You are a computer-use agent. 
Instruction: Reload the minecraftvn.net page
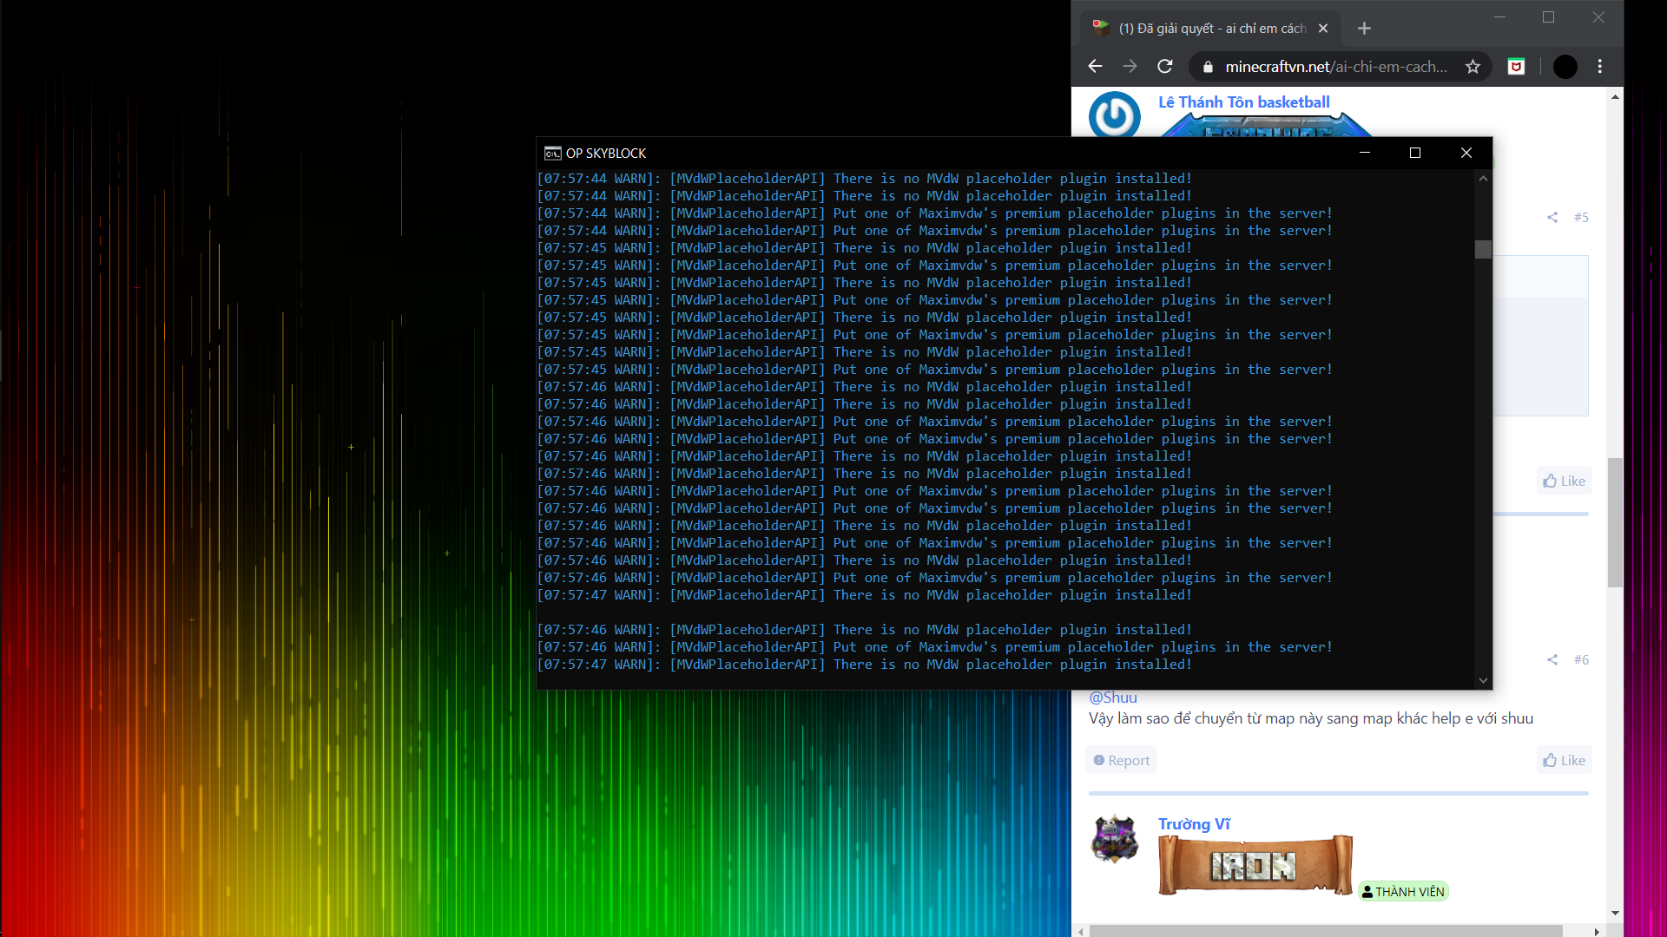[x=1165, y=67]
